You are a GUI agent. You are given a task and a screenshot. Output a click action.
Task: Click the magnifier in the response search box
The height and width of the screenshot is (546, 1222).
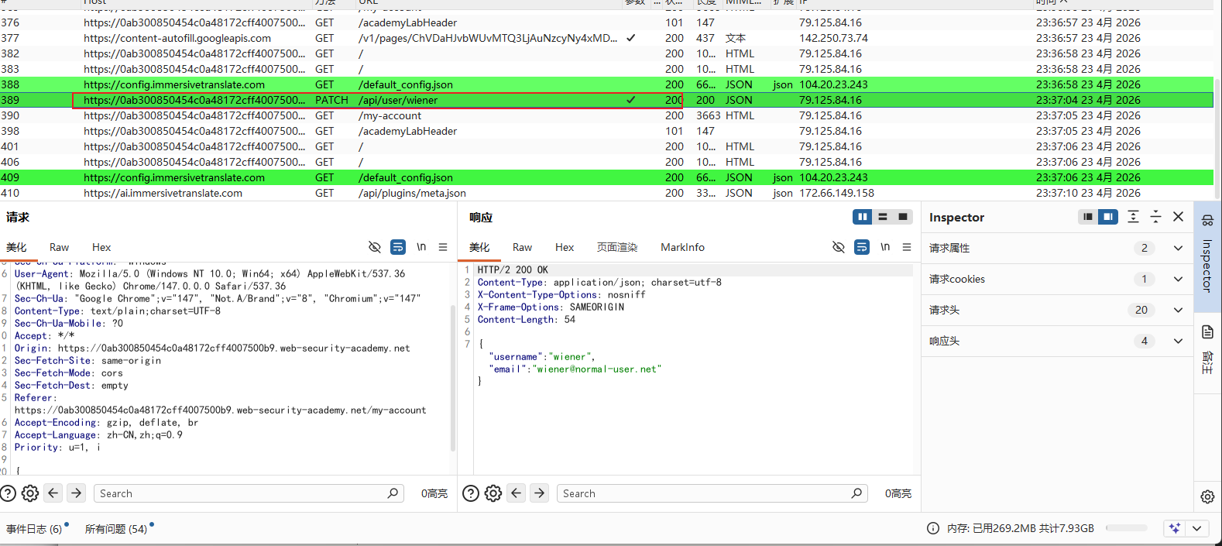point(856,493)
